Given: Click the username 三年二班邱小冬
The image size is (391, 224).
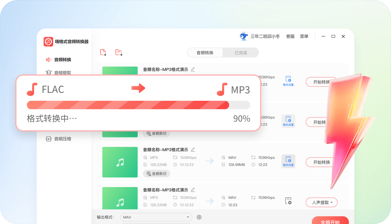Looking at the screenshot, I should coord(265,36).
